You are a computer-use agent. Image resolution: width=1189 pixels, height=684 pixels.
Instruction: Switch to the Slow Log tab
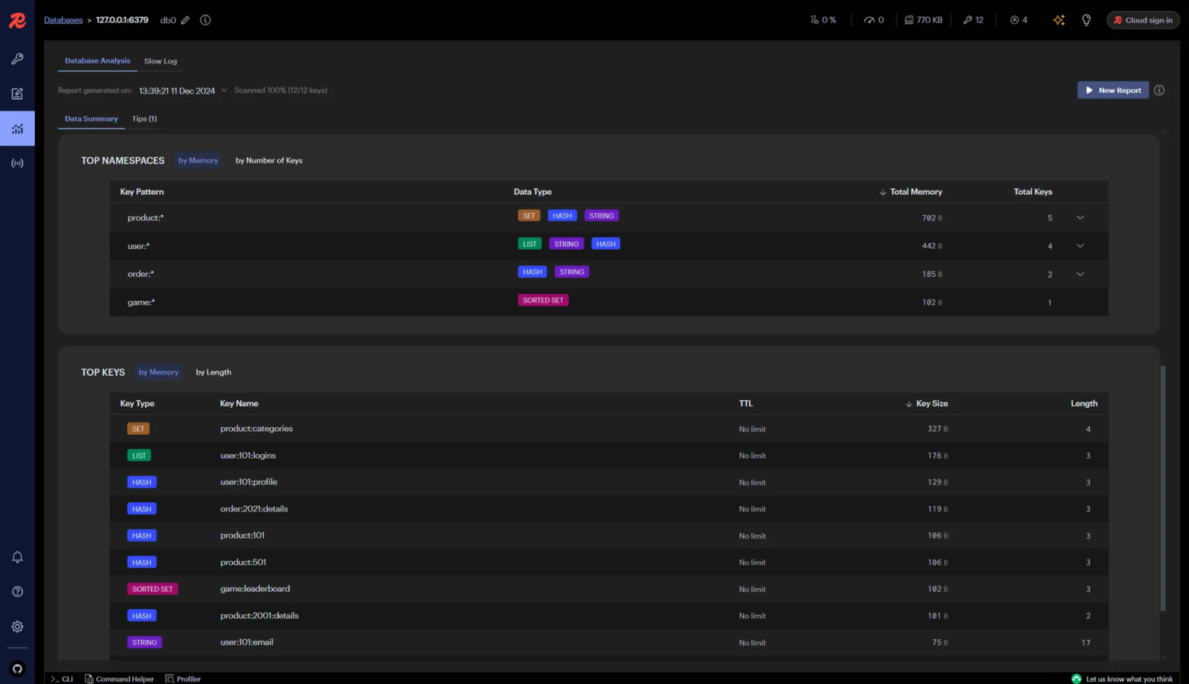[160, 60]
